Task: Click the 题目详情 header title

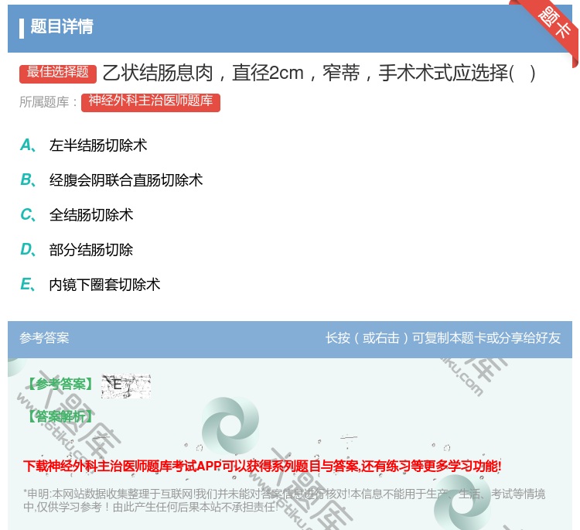Action: [62, 27]
